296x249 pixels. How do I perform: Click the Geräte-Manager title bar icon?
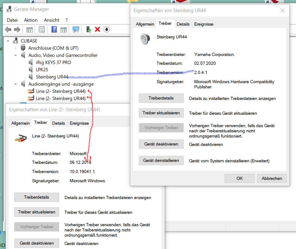[x=9, y=9]
